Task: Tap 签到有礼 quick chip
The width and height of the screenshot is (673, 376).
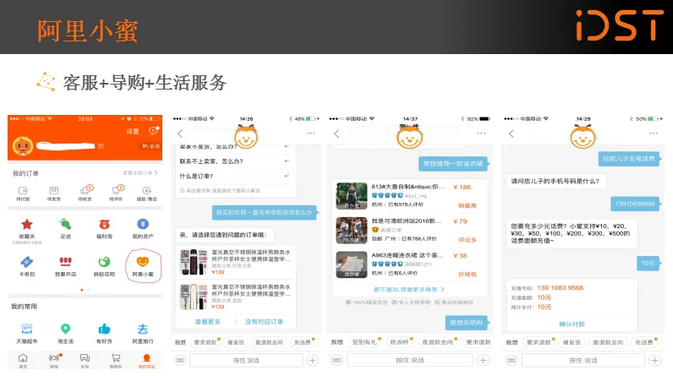Action: coord(364,342)
